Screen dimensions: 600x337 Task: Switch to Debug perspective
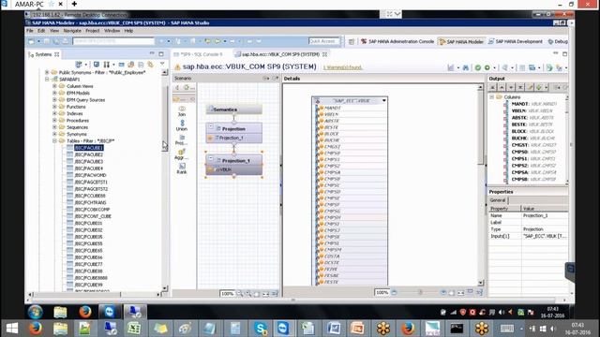(x=558, y=41)
